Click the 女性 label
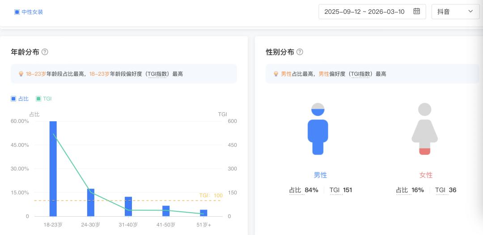 click(426, 175)
